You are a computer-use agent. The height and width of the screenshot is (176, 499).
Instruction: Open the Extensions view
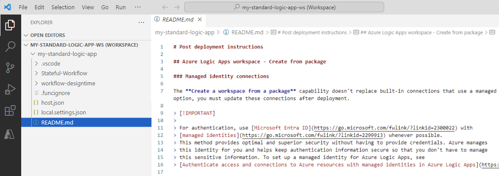(x=10, y=111)
